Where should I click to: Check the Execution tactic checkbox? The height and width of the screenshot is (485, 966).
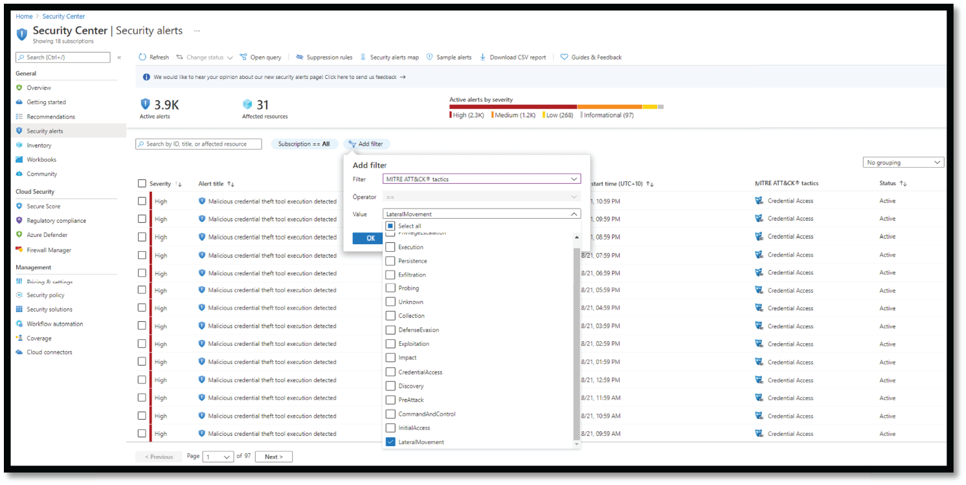[390, 247]
